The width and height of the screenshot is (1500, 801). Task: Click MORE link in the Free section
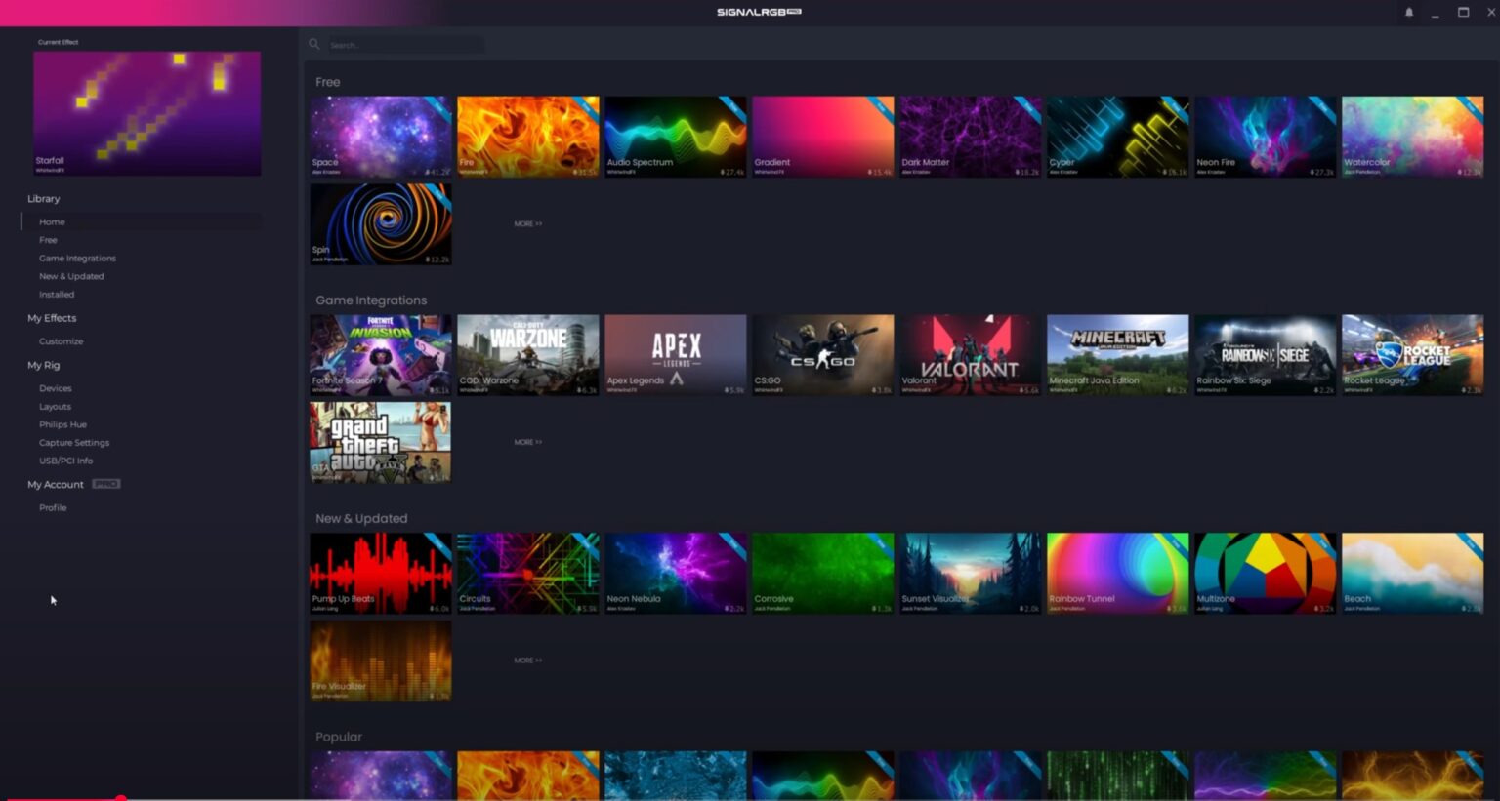point(527,223)
